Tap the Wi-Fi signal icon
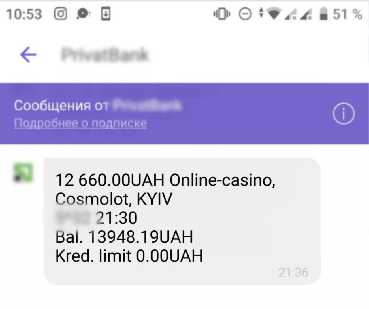The height and width of the screenshot is (309, 369). [x=274, y=13]
